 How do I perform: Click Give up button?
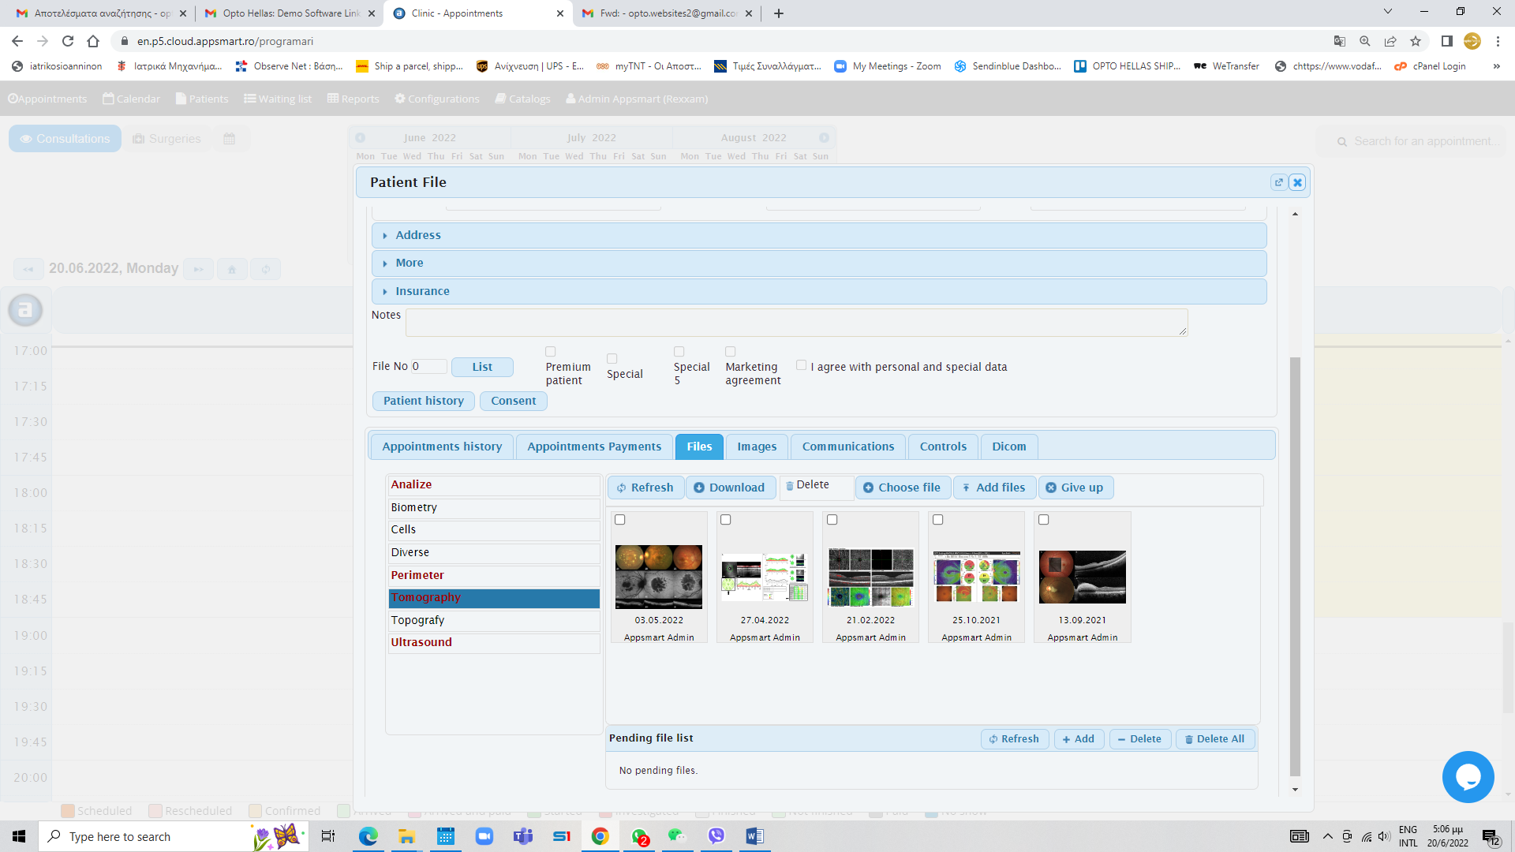pos(1075,488)
